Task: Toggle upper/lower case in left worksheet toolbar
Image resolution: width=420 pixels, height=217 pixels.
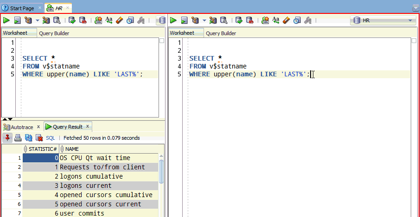Action: click(x=109, y=20)
